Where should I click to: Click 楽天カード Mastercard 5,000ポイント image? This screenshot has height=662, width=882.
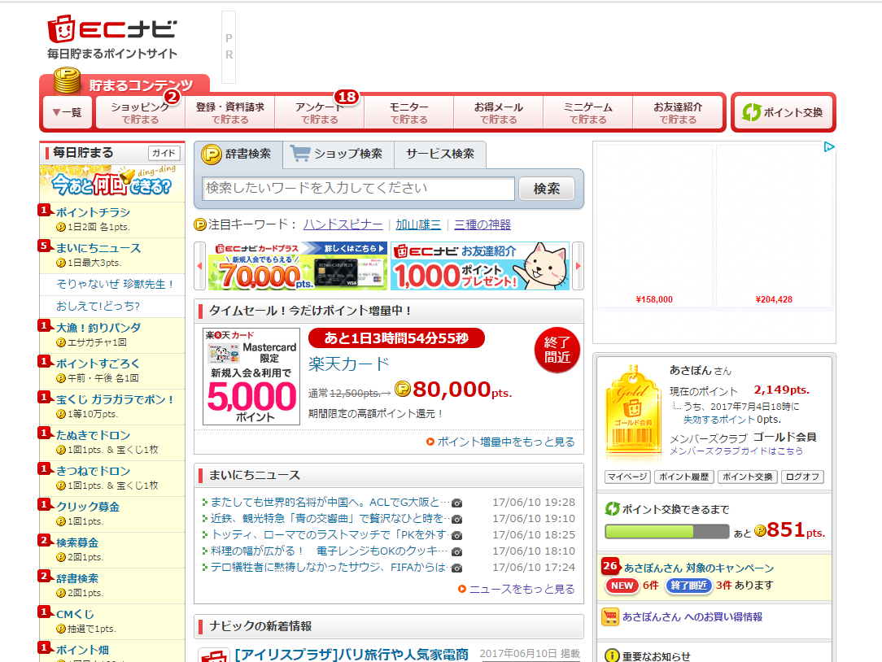tap(251, 377)
